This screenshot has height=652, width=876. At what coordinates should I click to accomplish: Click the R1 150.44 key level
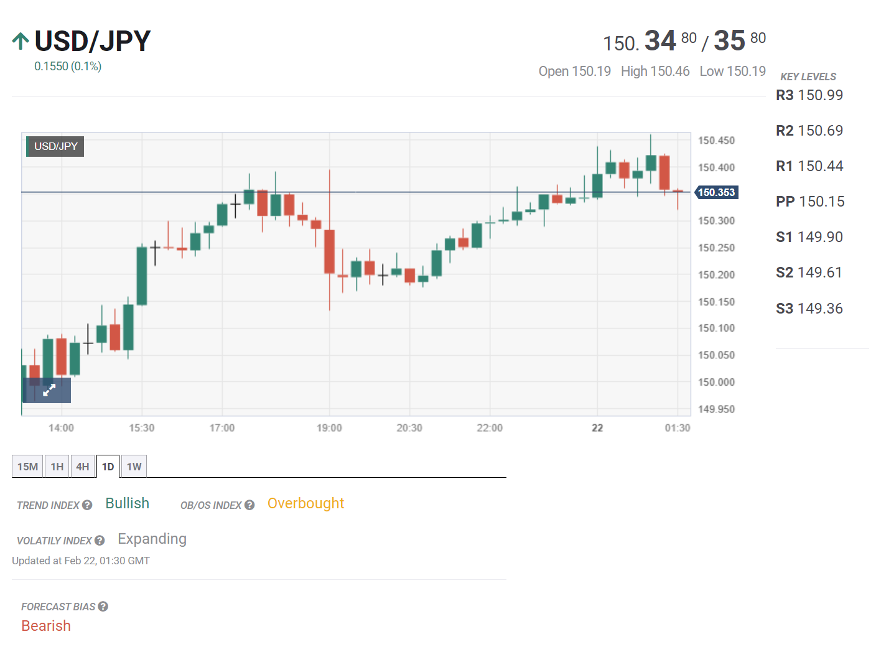[809, 166]
